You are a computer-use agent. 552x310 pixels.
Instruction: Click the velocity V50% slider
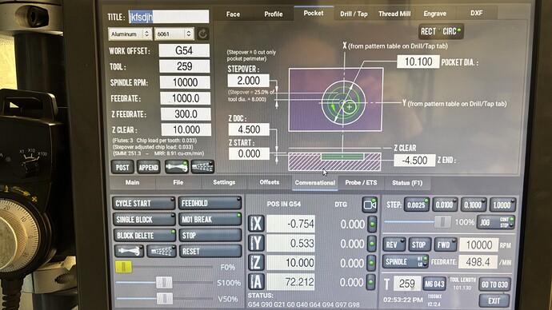(x=164, y=299)
